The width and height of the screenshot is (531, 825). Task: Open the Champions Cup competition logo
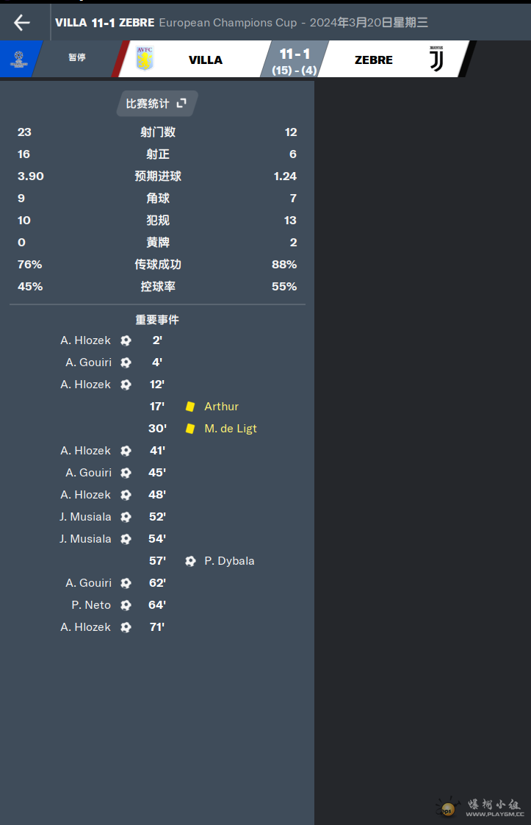click(19, 59)
